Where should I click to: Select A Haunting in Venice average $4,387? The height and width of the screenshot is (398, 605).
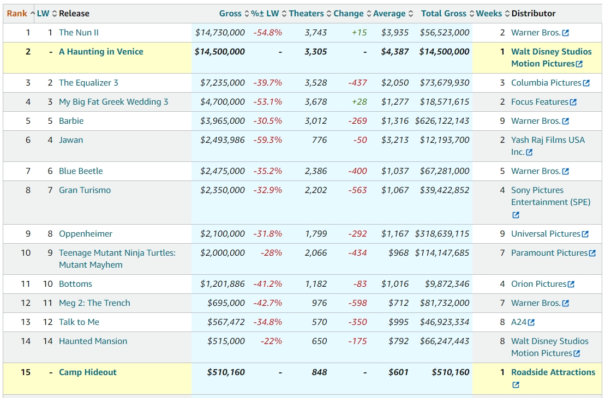coord(395,52)
